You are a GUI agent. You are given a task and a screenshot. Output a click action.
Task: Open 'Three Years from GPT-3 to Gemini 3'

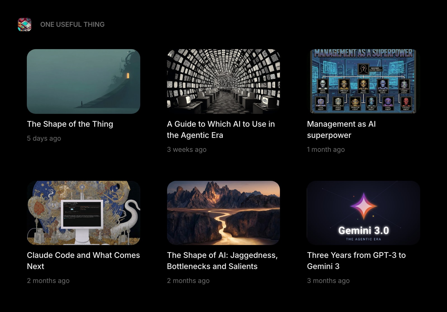[356, 261]
